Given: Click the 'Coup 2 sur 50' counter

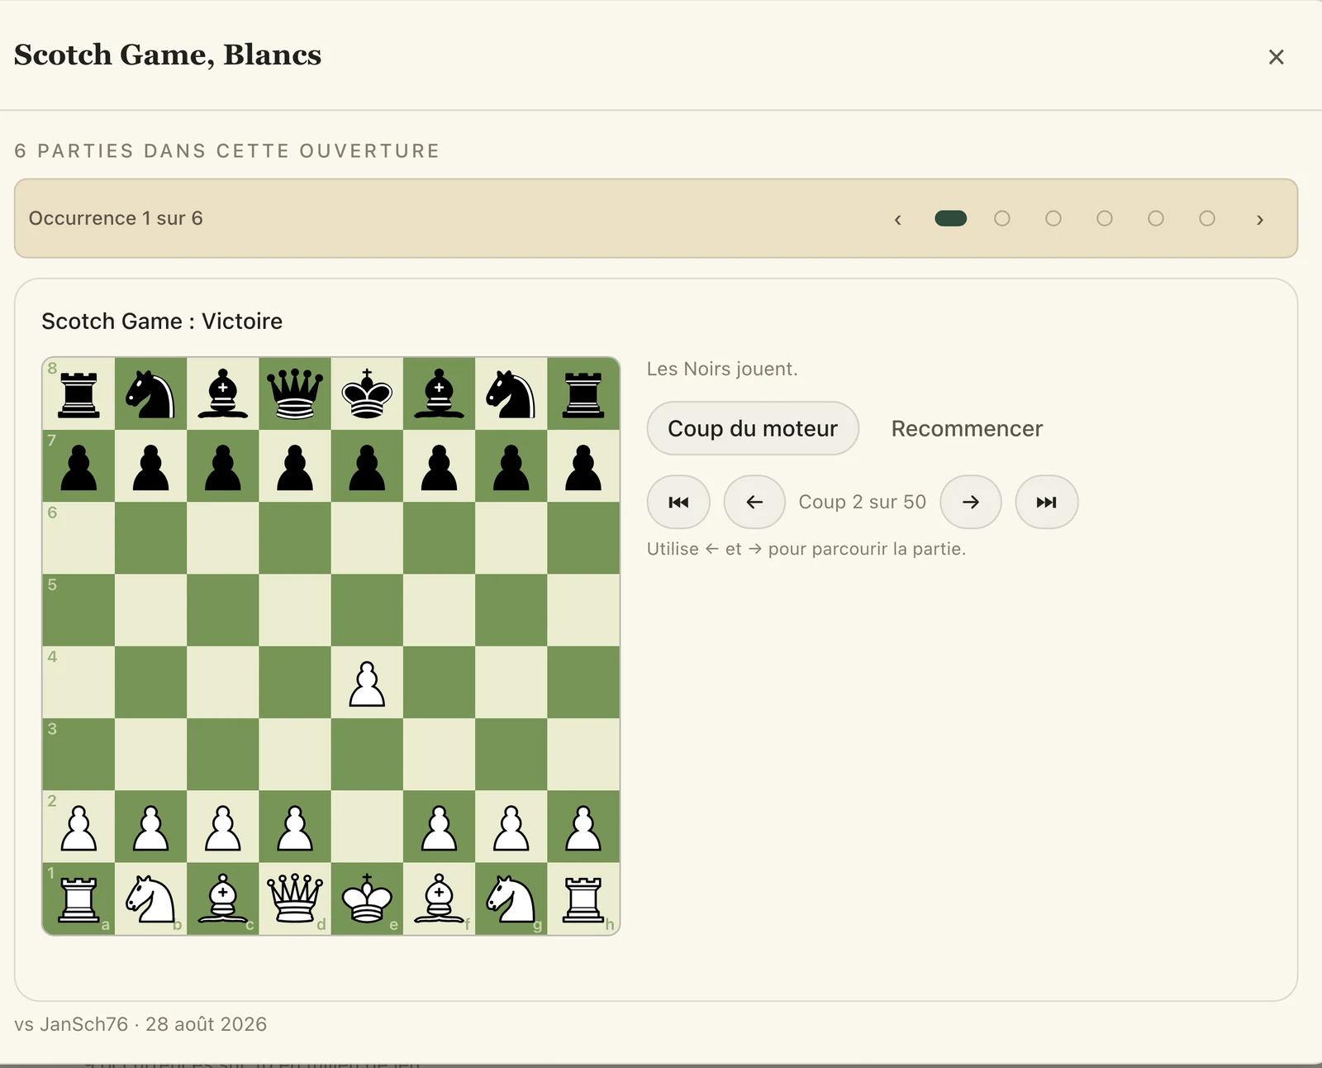Looking at the screenshot, I should click(863, 502).
